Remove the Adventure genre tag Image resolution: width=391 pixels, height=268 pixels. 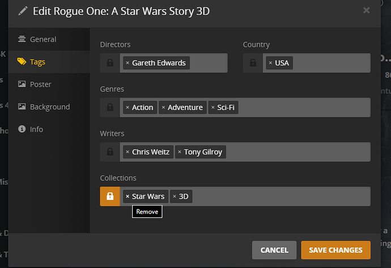coord(163,107)
